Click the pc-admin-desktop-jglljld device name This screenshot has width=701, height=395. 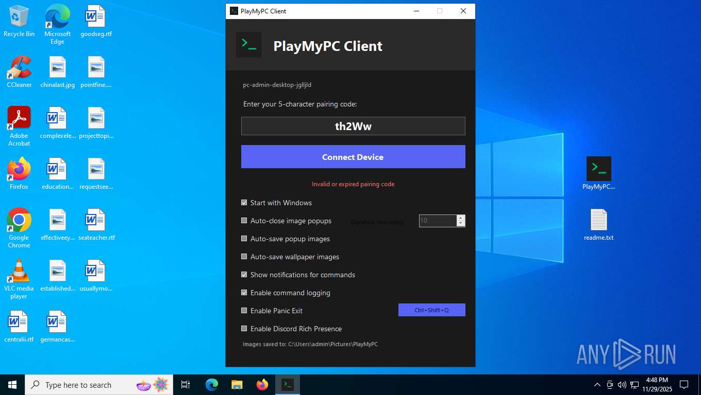click(277, 85)
